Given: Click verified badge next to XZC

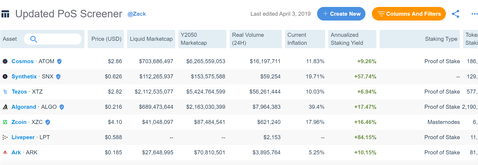Looking at the screenshot, I should pos(48,122).
